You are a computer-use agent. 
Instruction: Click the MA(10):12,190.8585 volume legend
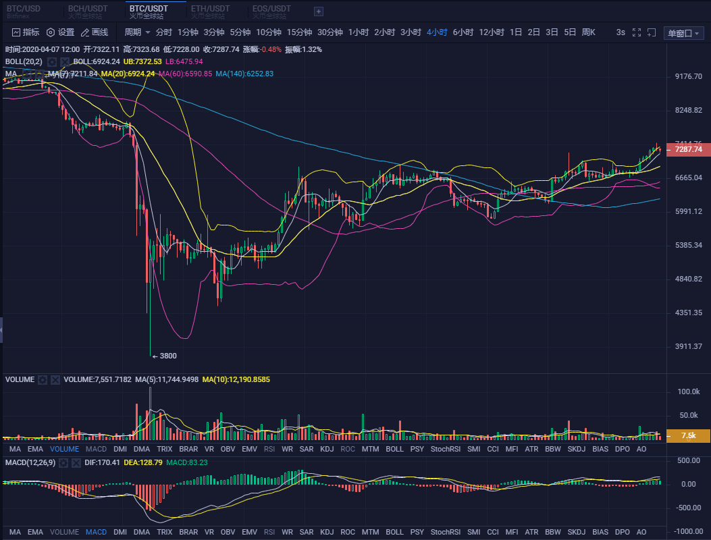236,379
